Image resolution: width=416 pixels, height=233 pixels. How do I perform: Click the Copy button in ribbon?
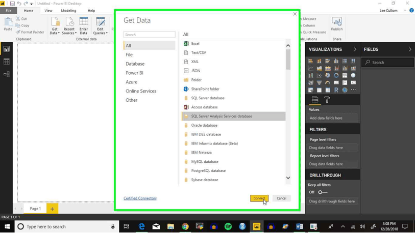point(22,25)
